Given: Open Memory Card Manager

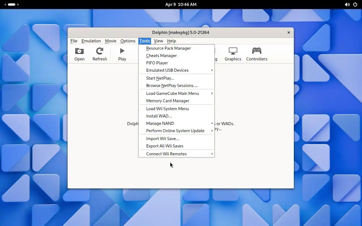Looking at the screenshot, I should coord(176,101).
